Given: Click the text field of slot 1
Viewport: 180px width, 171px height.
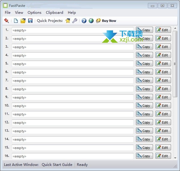Looking at the screenshot, I should point(73,30).
